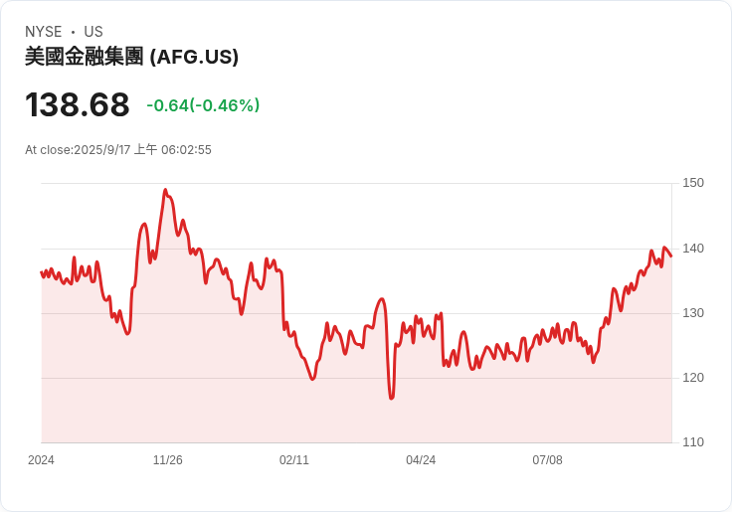Select the 11/26 date on the x-axis
This screenshot has width=732, height=512.
[168, 460]
